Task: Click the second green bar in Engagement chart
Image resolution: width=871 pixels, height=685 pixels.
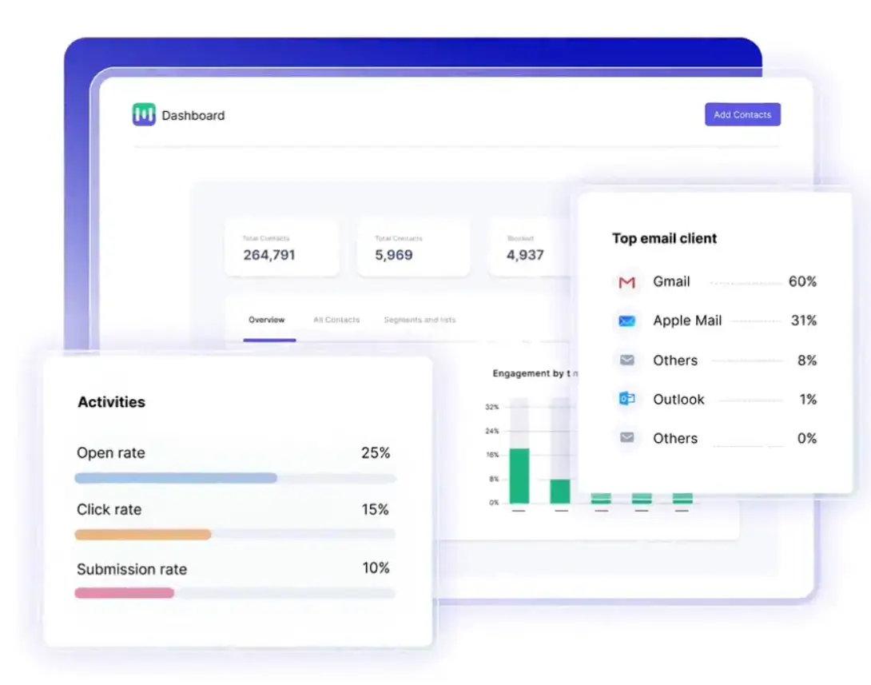Action: (560, 491)
